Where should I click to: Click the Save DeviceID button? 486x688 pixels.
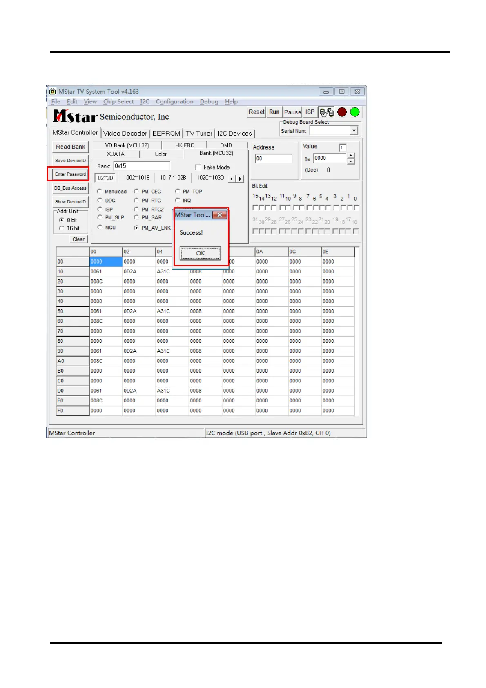coord(71,161)
